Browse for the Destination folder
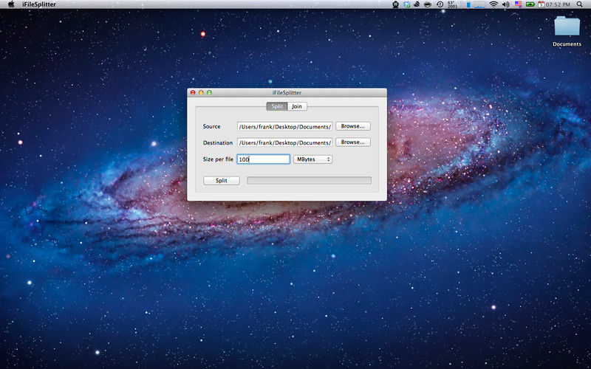 (353, 142)
